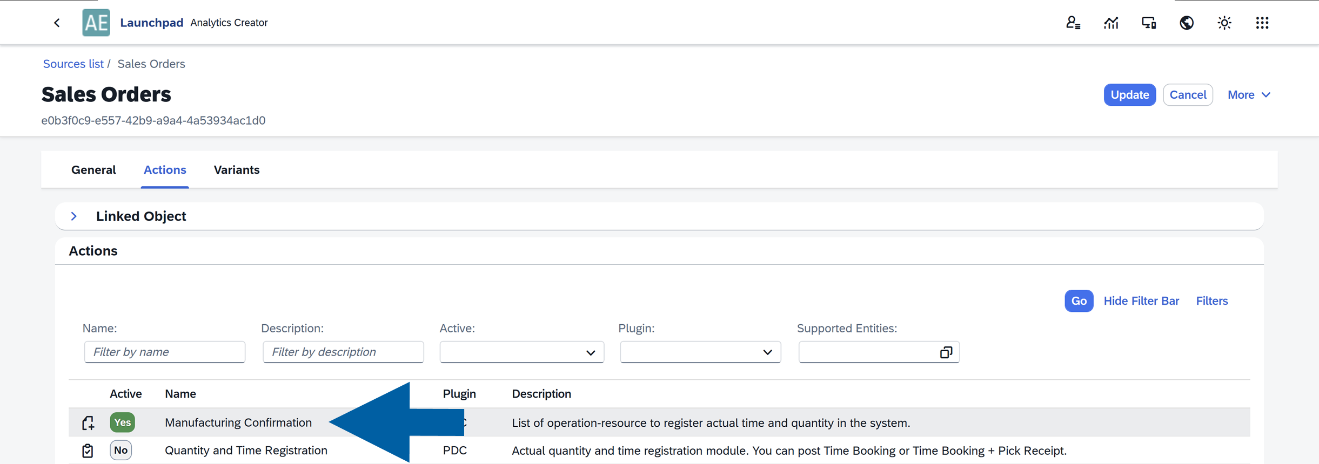
Task: Expand the Linked Object section
Action: (74, 216)
